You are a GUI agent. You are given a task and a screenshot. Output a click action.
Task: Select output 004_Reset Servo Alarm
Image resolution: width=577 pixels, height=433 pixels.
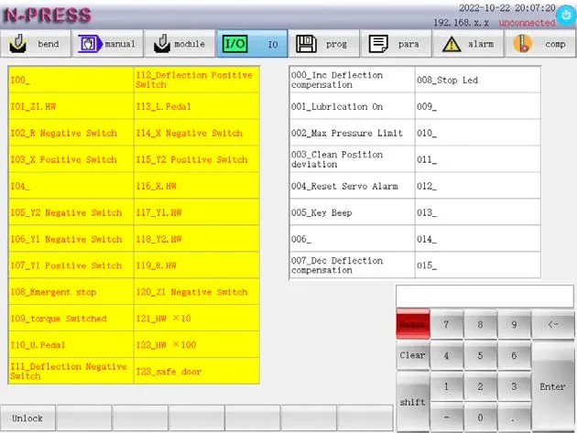coord(352,186)
